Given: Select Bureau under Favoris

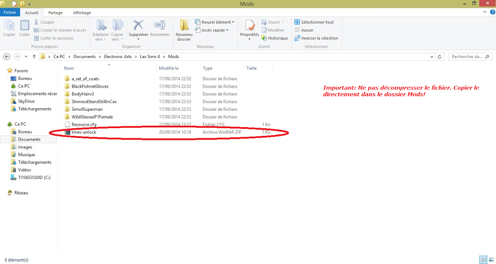Looking at the screenshot, I should pos(21,78).
